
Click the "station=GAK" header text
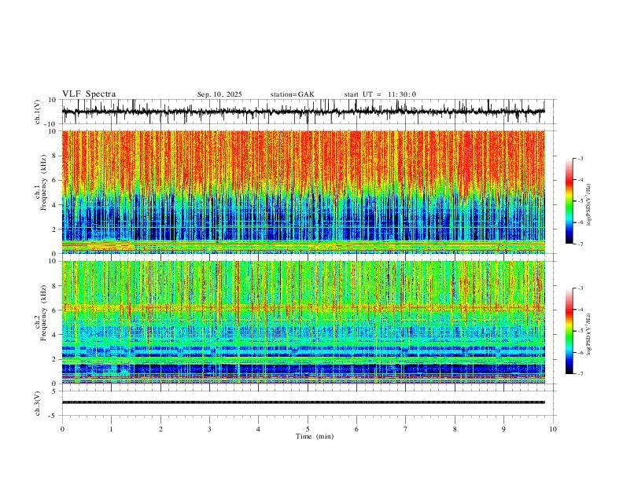[292, 94]
